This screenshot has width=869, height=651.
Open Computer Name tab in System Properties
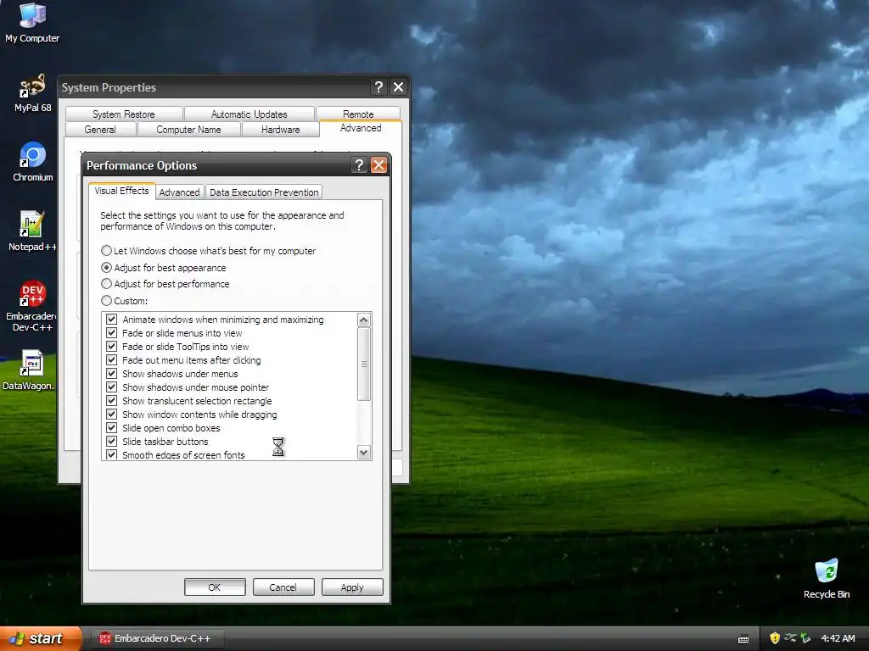point(188,130)
